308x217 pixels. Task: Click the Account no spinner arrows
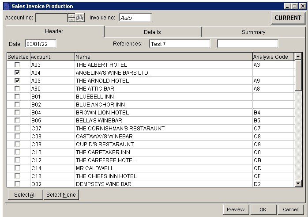[x=71, y=18]
